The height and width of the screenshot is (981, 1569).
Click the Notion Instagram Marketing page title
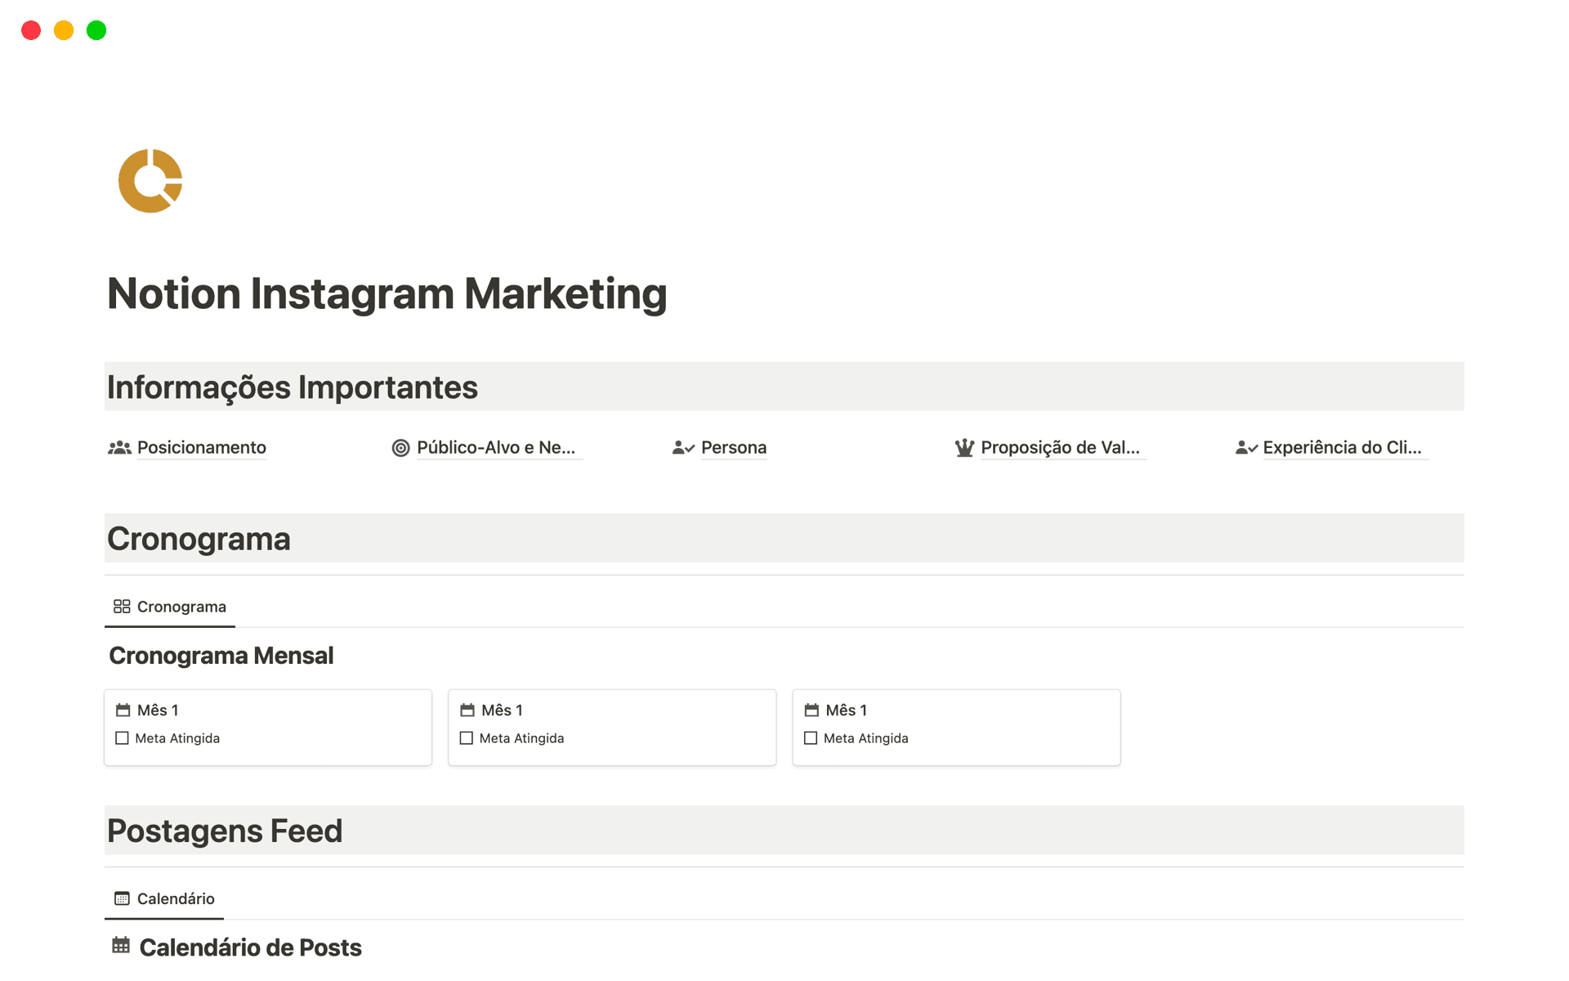tap(387, 293)
